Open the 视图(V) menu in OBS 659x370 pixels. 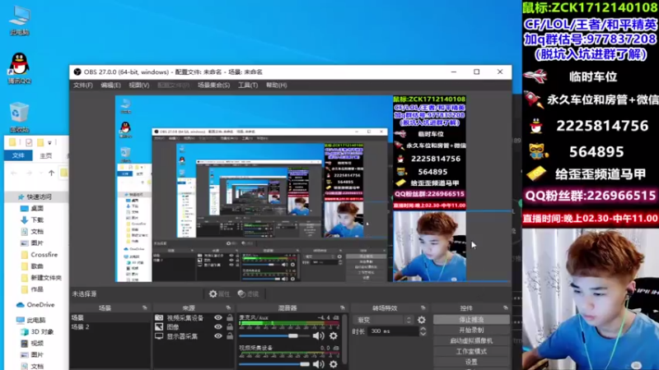pos(138,86)
